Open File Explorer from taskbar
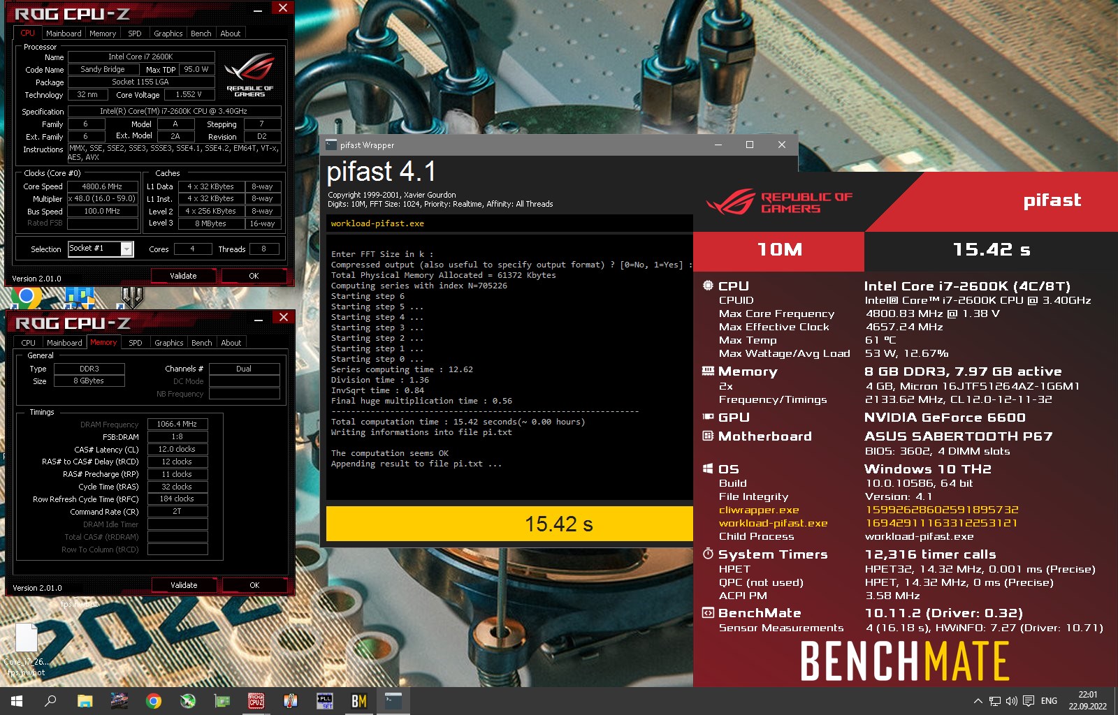The image size is (1118, 715). tap(85, 701)
